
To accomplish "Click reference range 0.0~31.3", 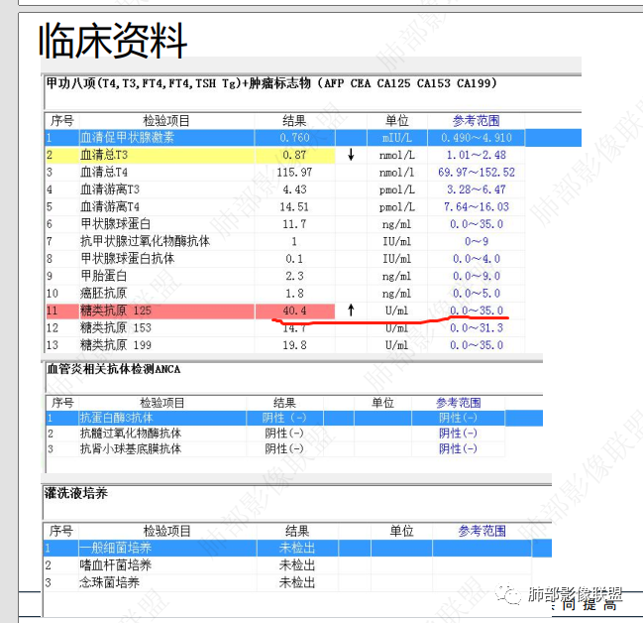I will 477,327.
